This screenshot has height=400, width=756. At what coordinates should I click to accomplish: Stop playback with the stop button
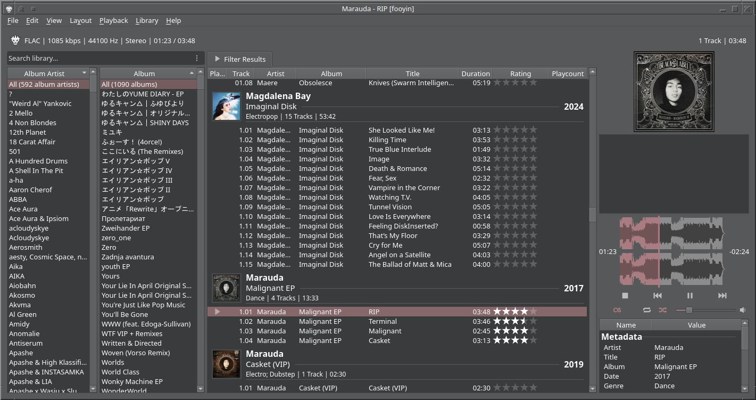click(625, 296)
